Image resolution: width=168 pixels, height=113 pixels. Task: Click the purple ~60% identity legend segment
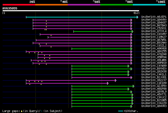pyautogui.click(x=84, y=5)
